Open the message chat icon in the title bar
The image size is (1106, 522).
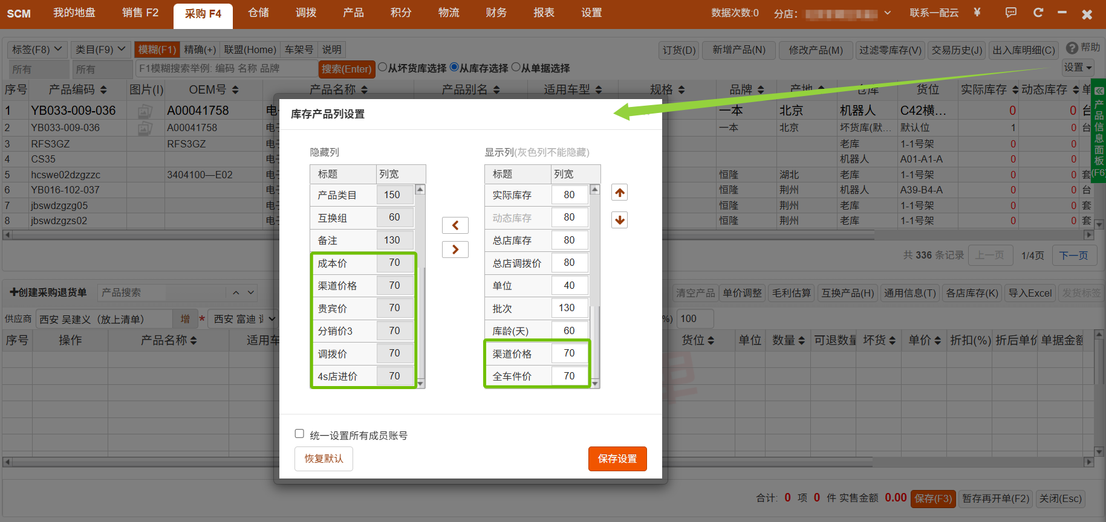click(1011, 13)
